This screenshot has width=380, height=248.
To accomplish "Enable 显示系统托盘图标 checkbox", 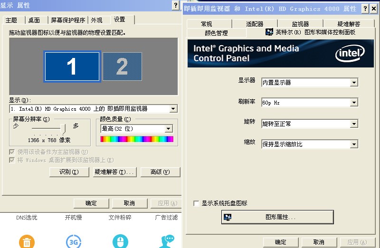I will click(196, 203).
